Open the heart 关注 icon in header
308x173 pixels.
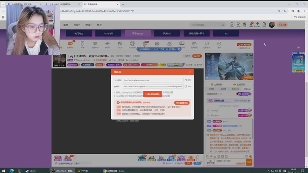(238, 24)
